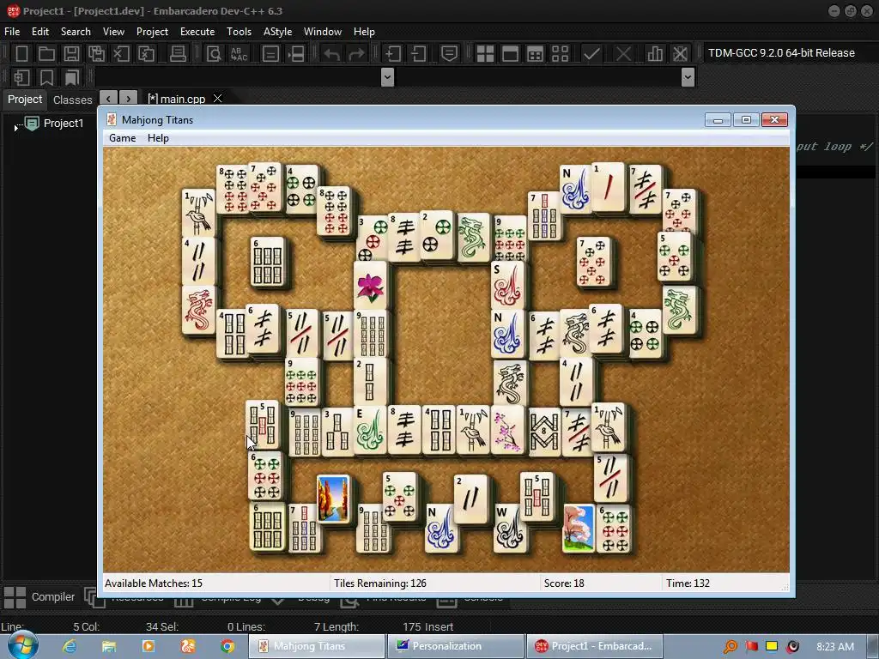Switch to Personalization taskbar window
The image size is (879, 659).
[x=456, y=646]
